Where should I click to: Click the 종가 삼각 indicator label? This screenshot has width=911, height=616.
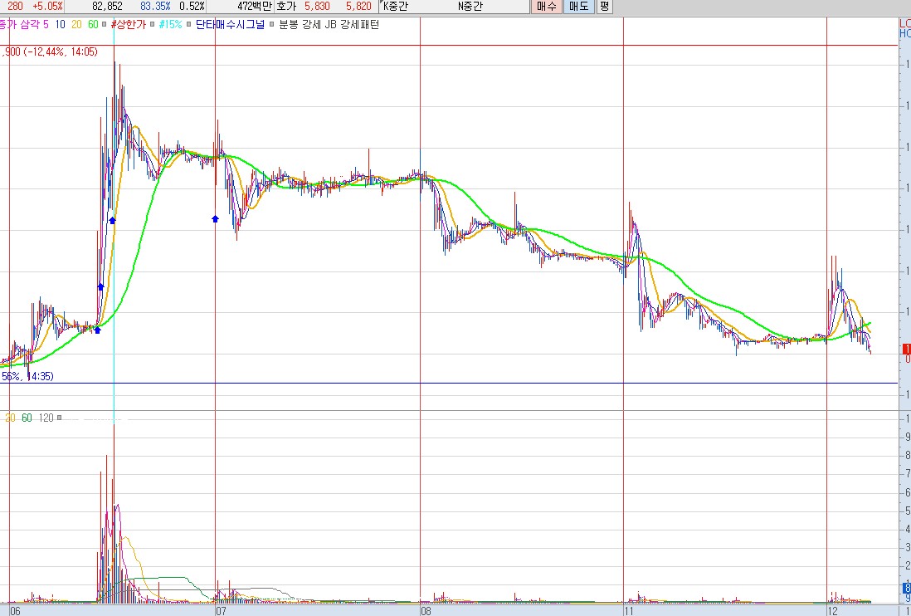pyautogui.click(x=20, y=24)
